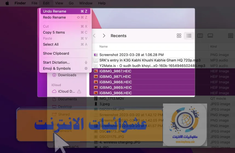Open iCloud Drive in the sidebar
The image size is (235, 153).
64,91
